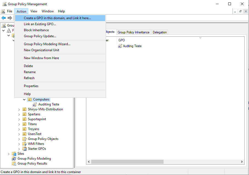This screenshot has width=249, height=175.
Task: Click the horizontal scrollbar right arrow
Action: click(242, 162)
